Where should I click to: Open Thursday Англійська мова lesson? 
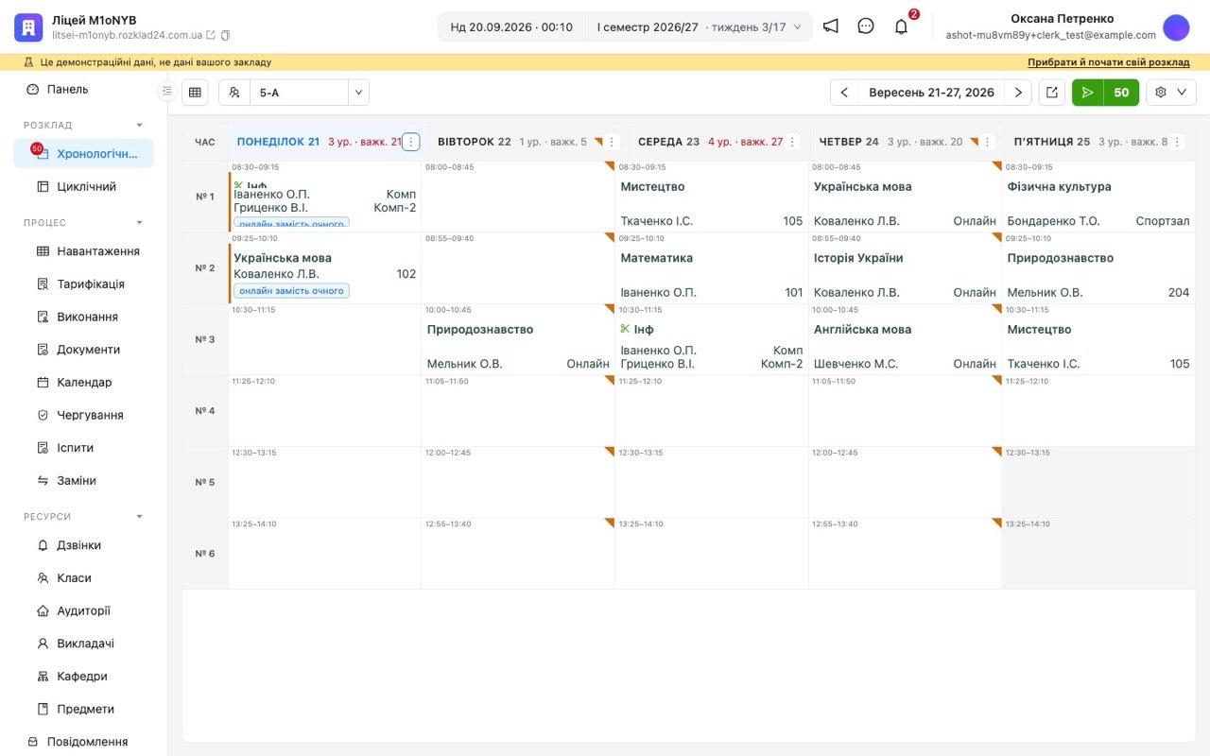point(905,339)
